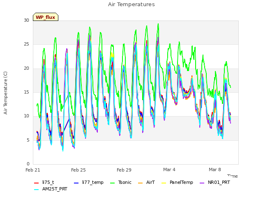Click the 5 y-axis tick label
This screenshot has width=263, height=197.
click(28, 140)
